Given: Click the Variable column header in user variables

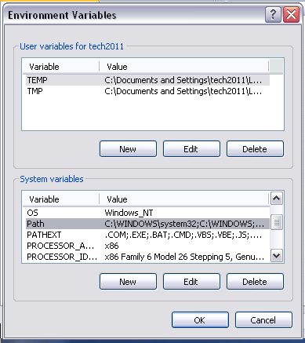Looking at the screenshot, I should (x=60, y=67).
